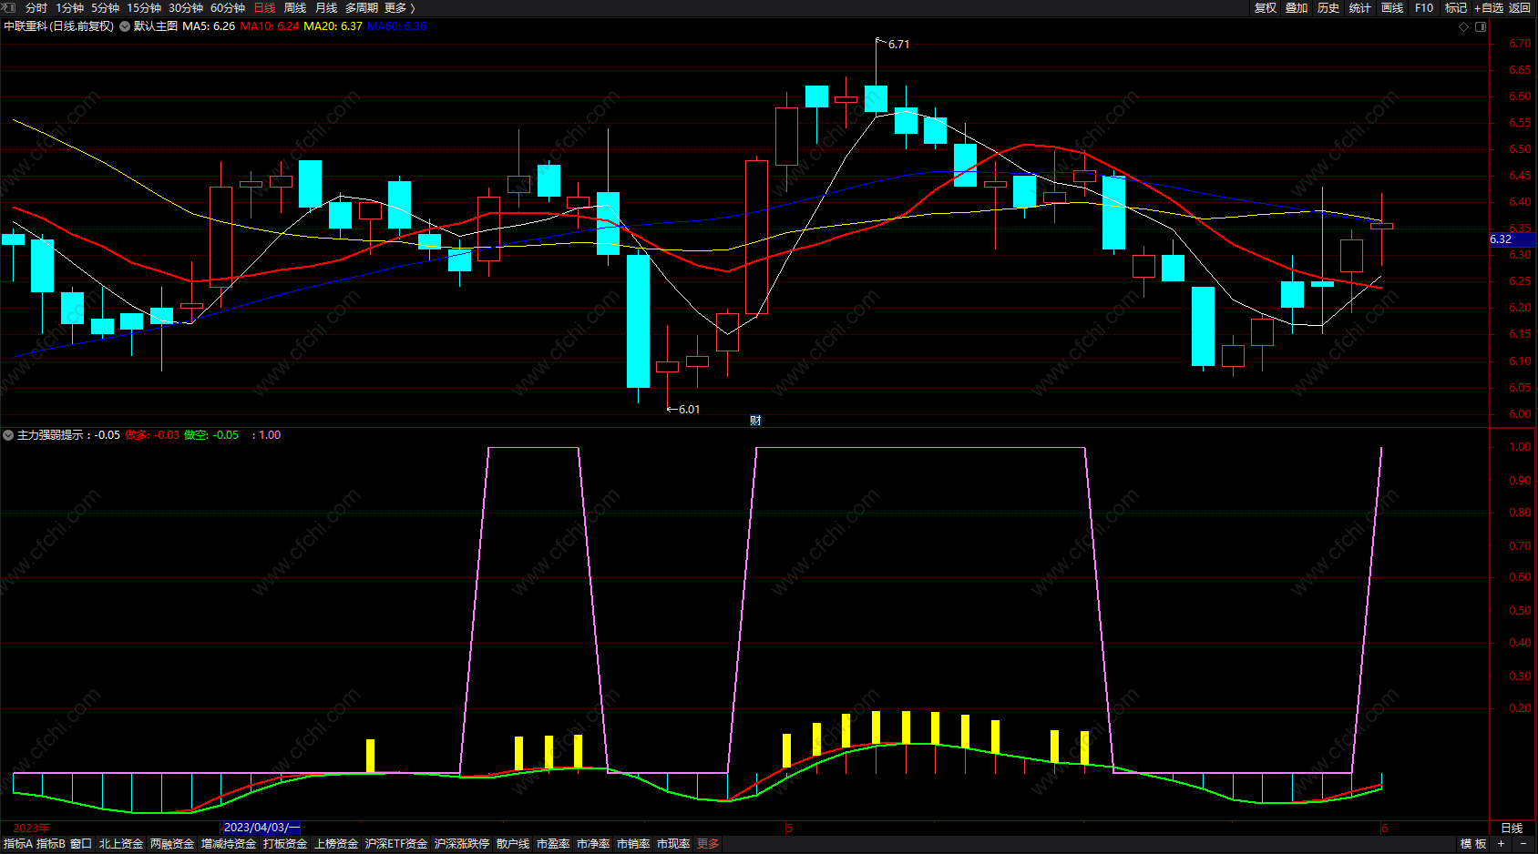Click the 中联重科(日线.前复权) title label

point(59,26)
